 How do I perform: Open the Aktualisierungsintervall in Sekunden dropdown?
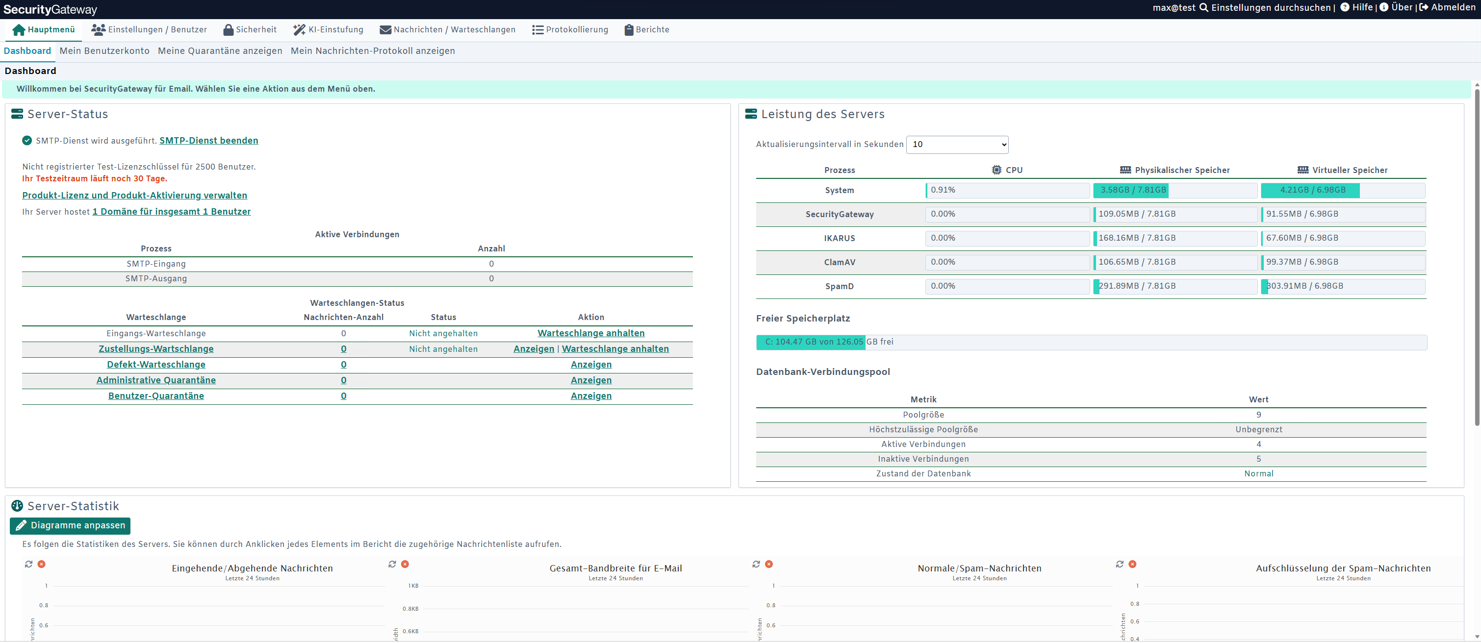[x=957, y=145]
